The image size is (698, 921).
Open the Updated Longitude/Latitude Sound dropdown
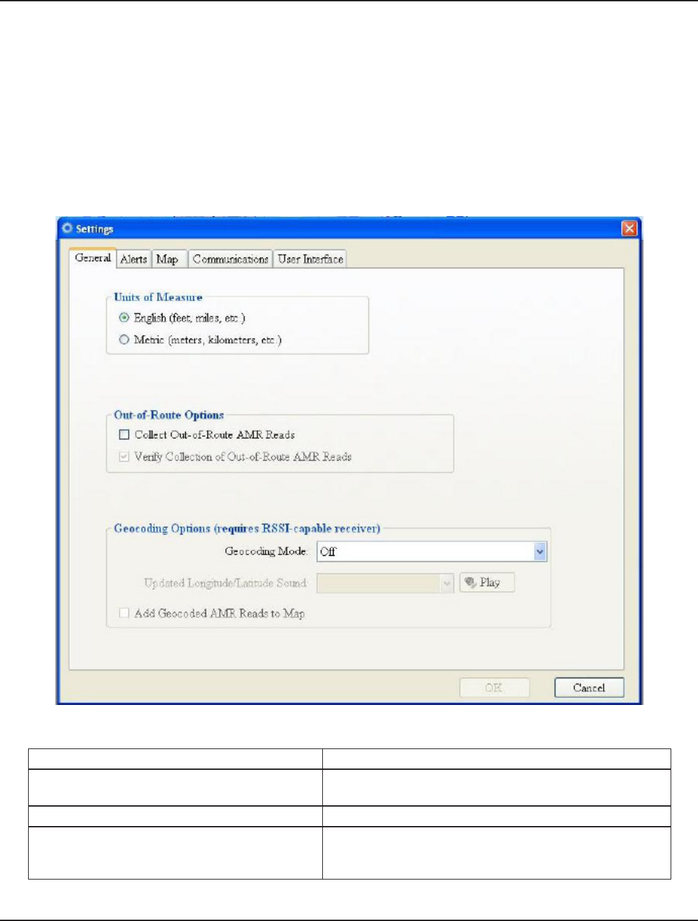click(385, 583)
